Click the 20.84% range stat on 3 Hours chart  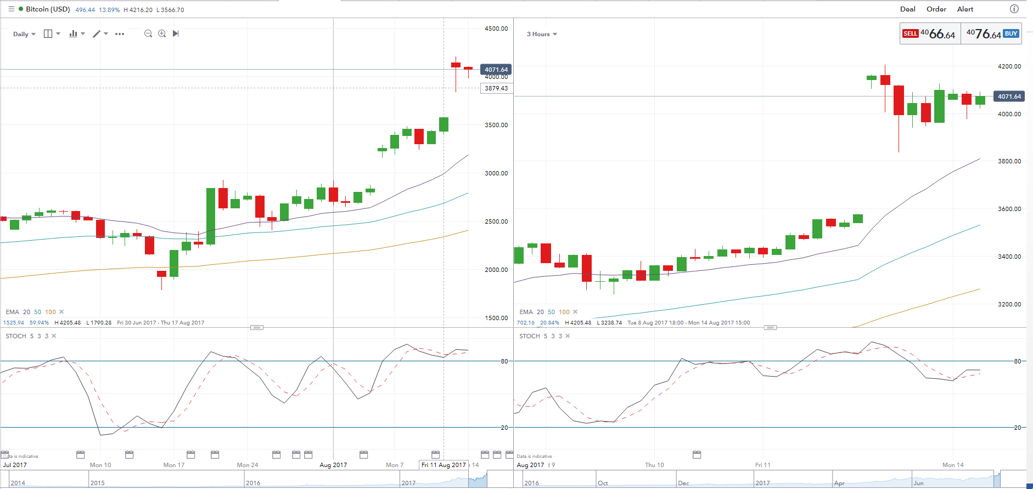click(x=549, y=323)
